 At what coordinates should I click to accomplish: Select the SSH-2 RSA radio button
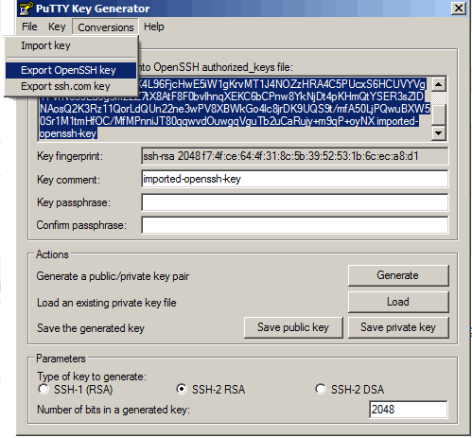(x=182, y=389)
